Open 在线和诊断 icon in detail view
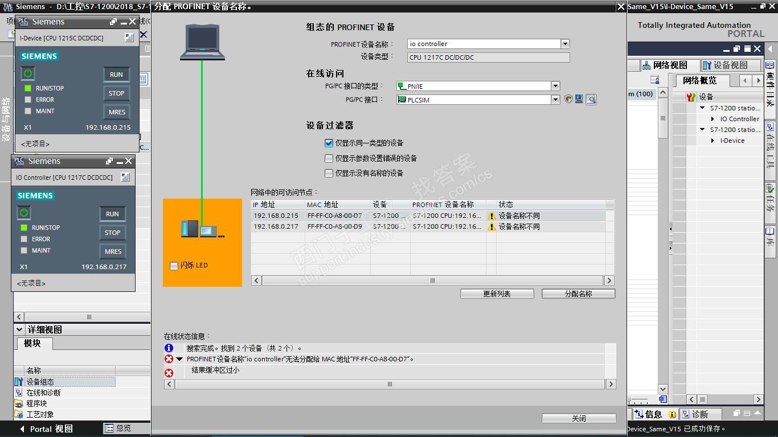The image size is (778, 437). (18, 393)
